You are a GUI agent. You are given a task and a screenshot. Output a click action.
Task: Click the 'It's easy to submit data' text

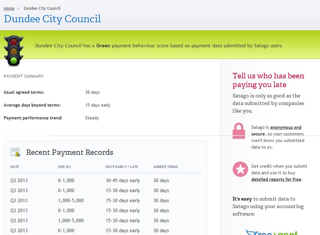268,206
